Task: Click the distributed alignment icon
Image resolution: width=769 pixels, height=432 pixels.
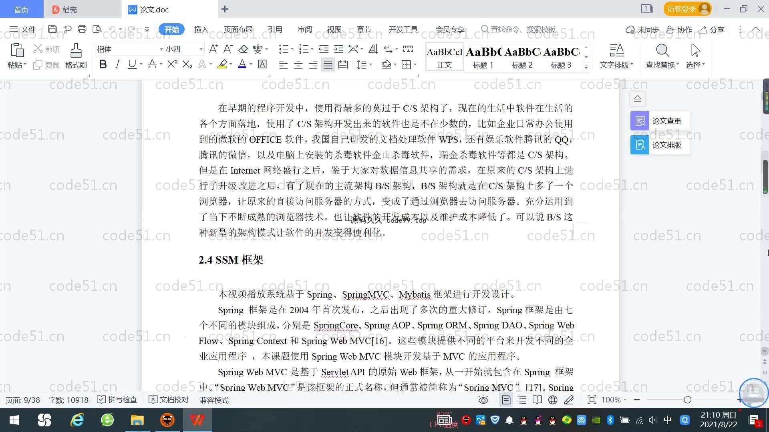Action: click(x=343, y=64)
